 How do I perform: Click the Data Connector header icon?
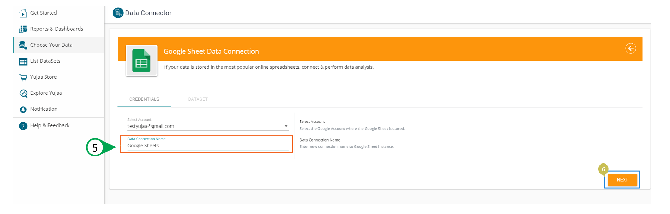click(118, 13)
